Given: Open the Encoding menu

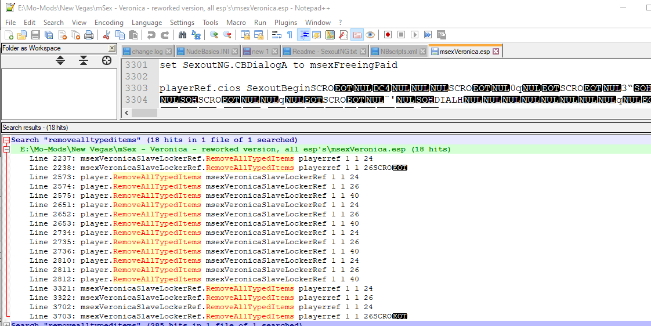Looking at the screenshot, I should pos(108,23).
